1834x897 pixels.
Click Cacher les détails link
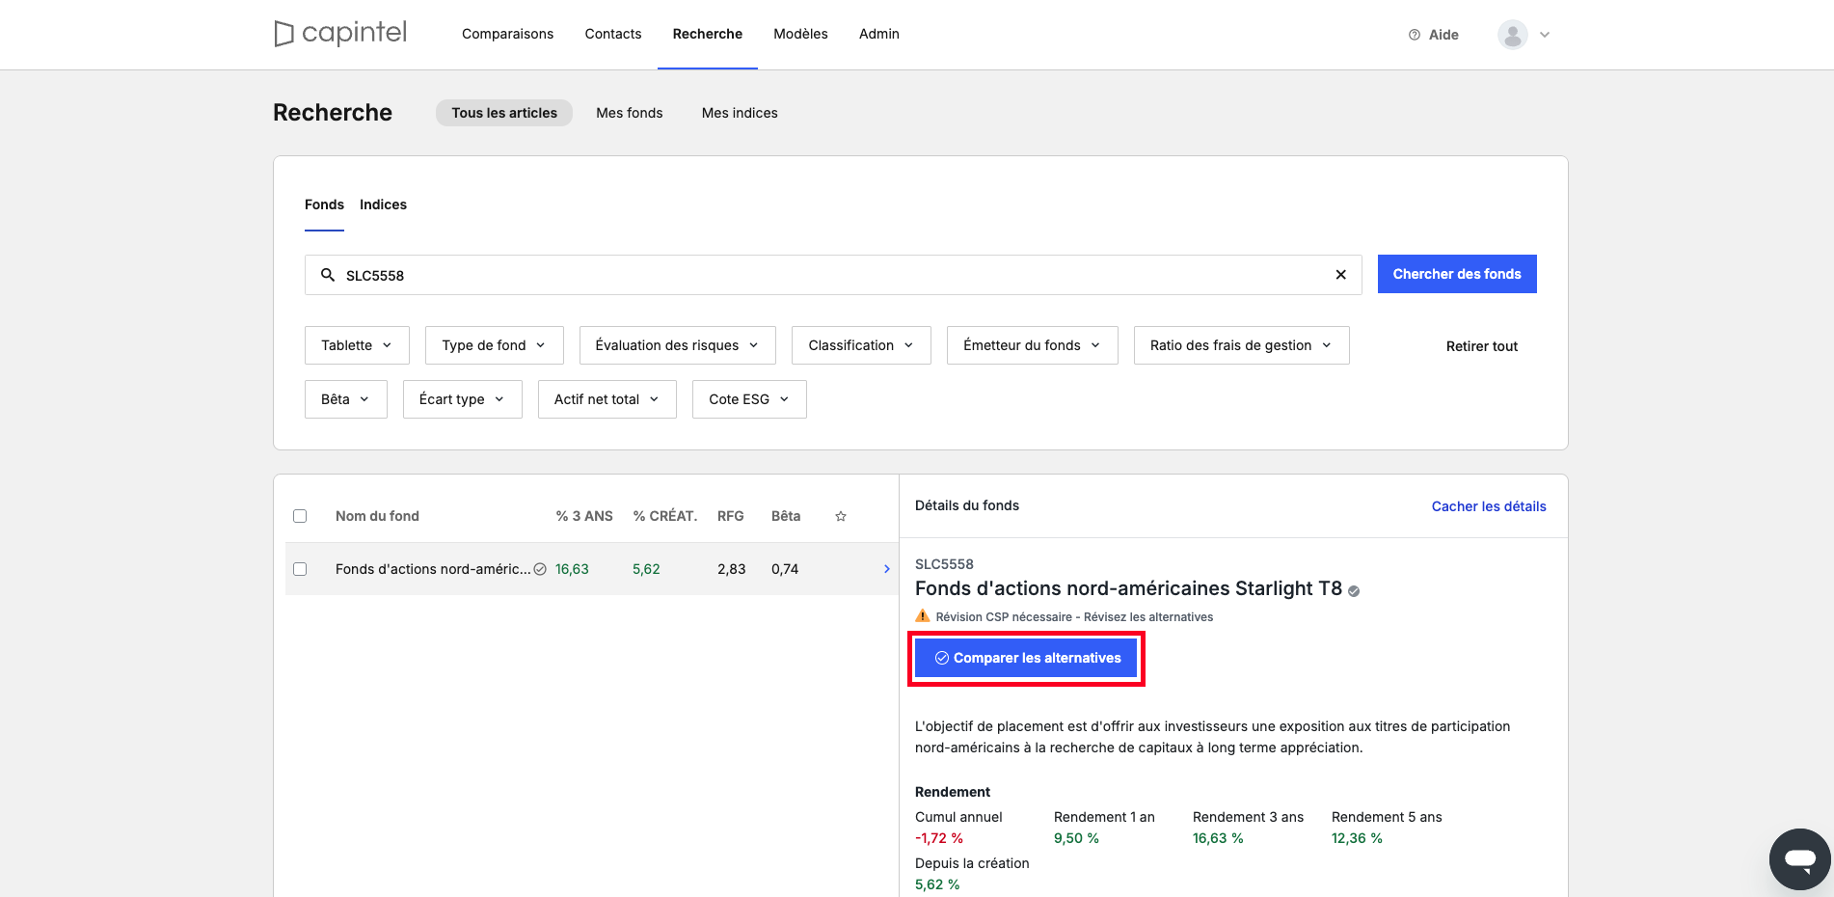point(1489,506)
